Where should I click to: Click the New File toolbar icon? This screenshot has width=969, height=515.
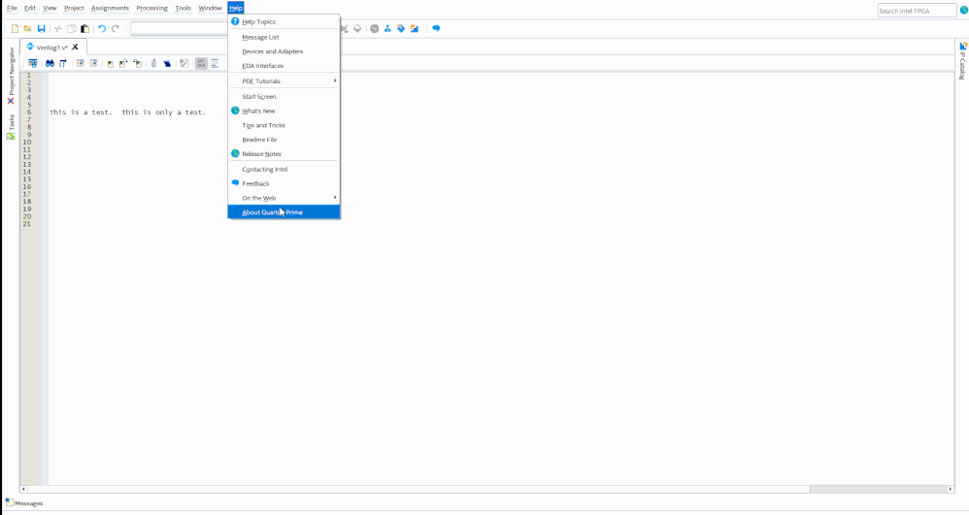15,28
